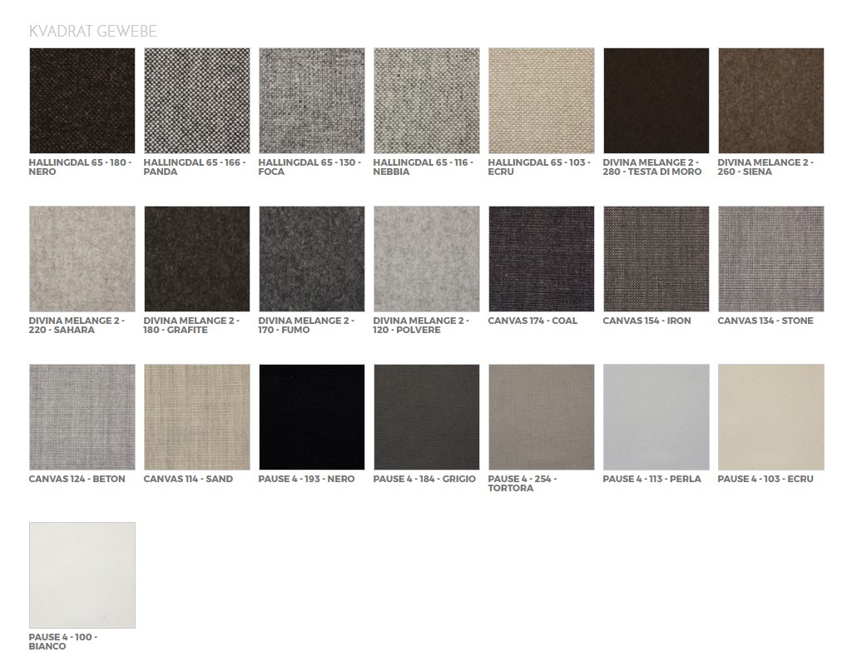Pick the Pause 4 - 113 - Perla swatch
The height and width of the screenshot is (672, 857).
coord(656,416)
